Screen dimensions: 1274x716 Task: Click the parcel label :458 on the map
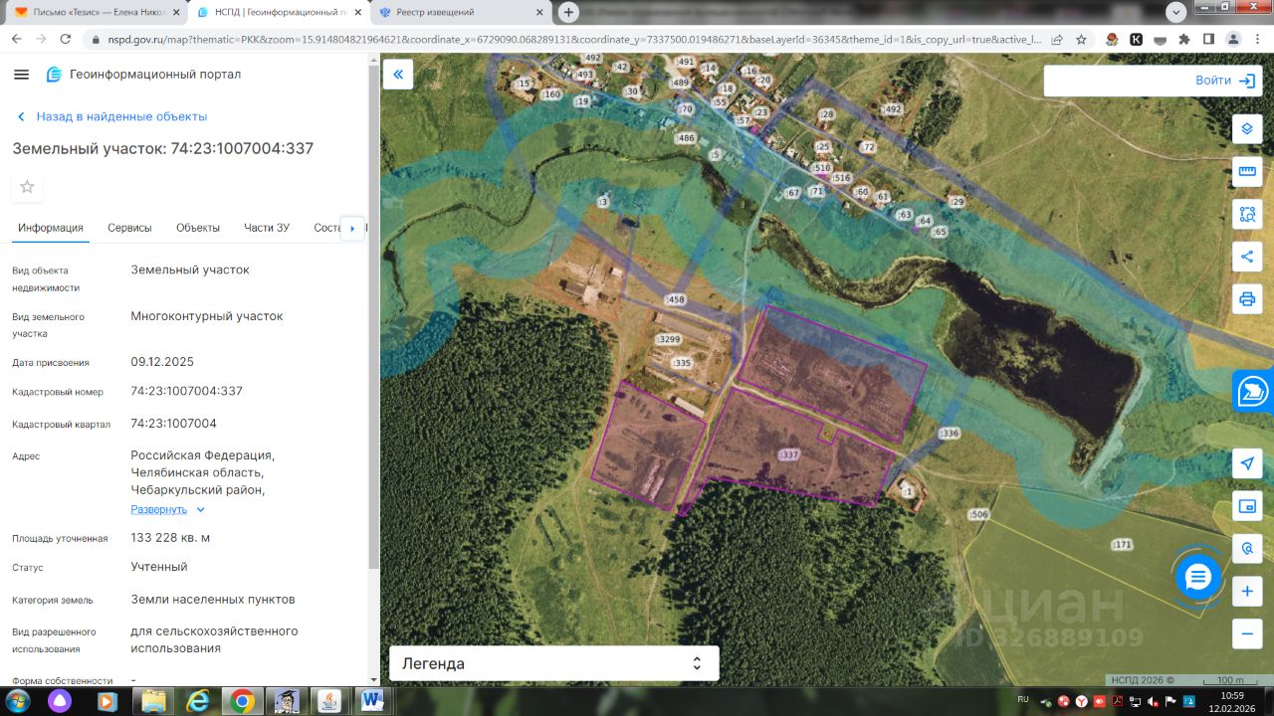676,299
